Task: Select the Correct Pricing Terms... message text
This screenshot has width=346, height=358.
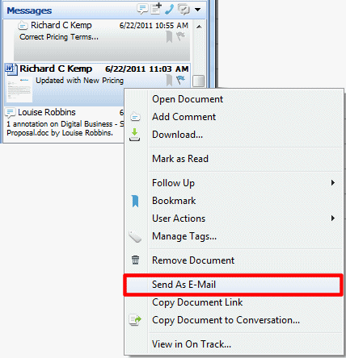Action: pyautogui.click(x=59, y=37)
